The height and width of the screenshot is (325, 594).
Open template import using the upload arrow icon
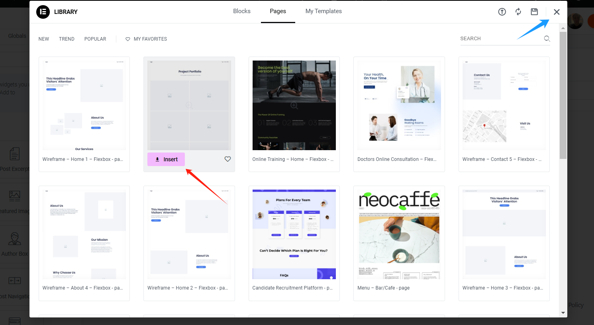(502, 12)
